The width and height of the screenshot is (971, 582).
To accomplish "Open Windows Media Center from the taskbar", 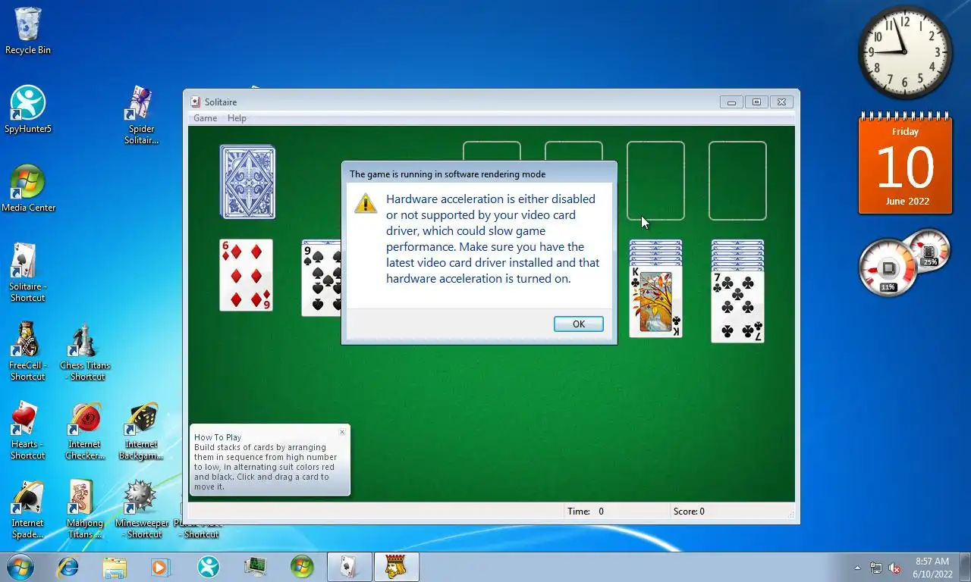I will click(x=302, y=567).
